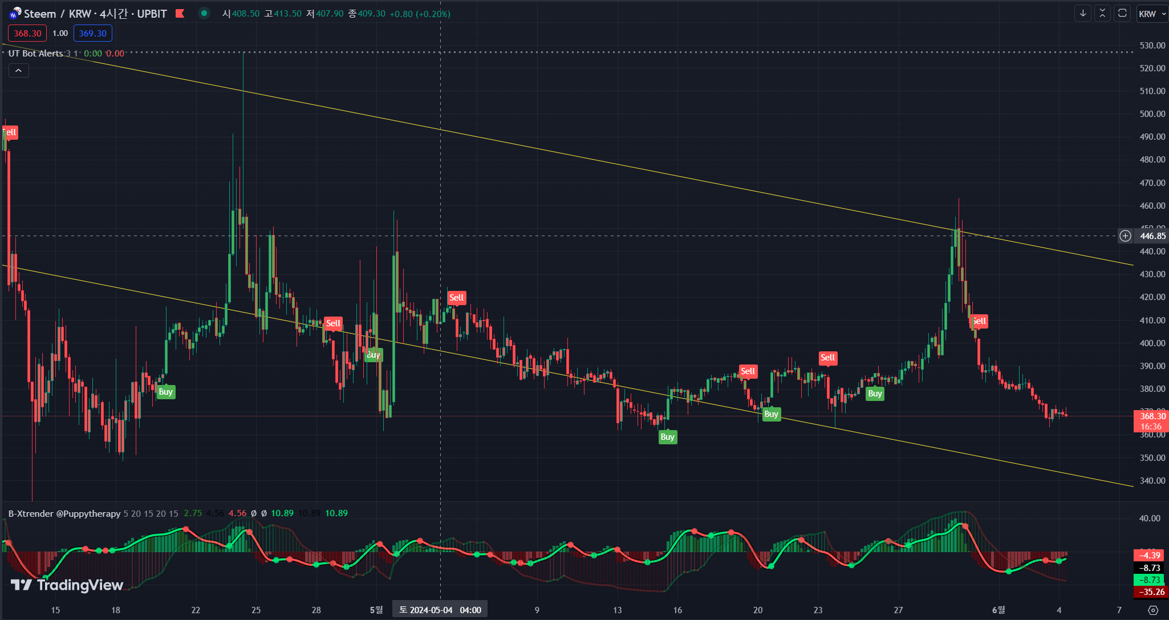
Task: Open the KRW currency dropdown
Action: point(1151,14)
